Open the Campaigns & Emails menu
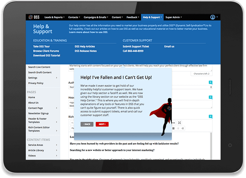 (x=95, y=17)
